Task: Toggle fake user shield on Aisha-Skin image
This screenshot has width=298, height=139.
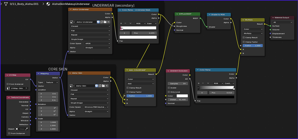Action: point(97,86)
